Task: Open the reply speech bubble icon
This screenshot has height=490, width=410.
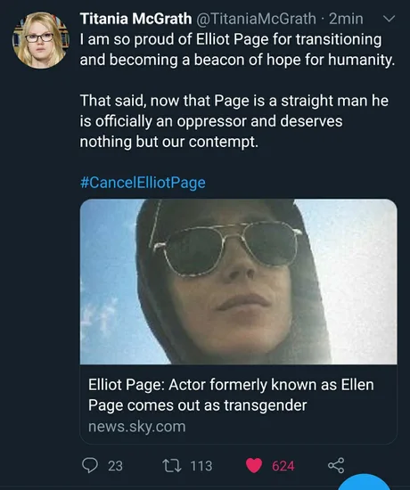Action: pos(89,465)
